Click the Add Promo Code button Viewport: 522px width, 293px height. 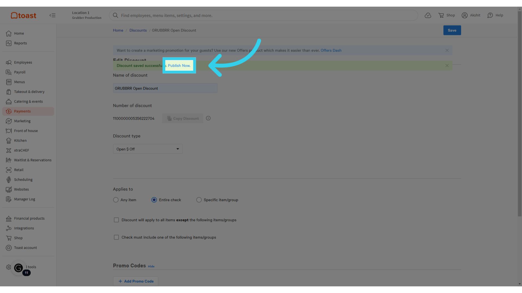pyautogui.click(x=136, y=281)
